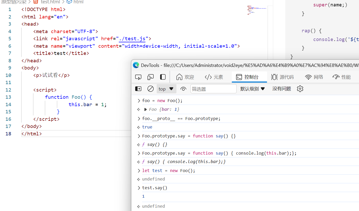
Task: Click the <title>test</title> line
Action: click(61, 53)
